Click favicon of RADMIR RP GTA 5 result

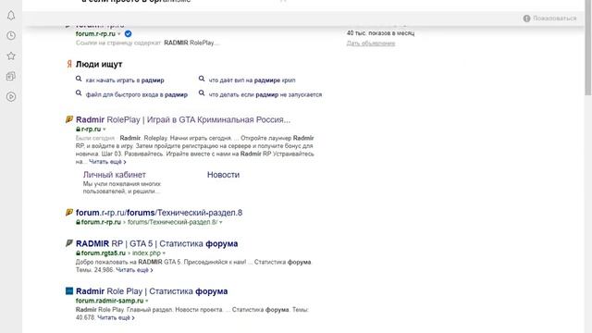click(x=69, y=243)
